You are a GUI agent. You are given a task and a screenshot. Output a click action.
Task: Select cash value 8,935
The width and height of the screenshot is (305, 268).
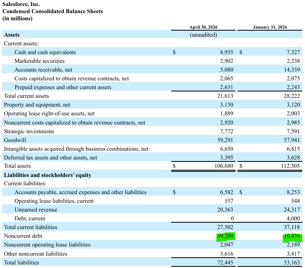(x=227, y=52)
